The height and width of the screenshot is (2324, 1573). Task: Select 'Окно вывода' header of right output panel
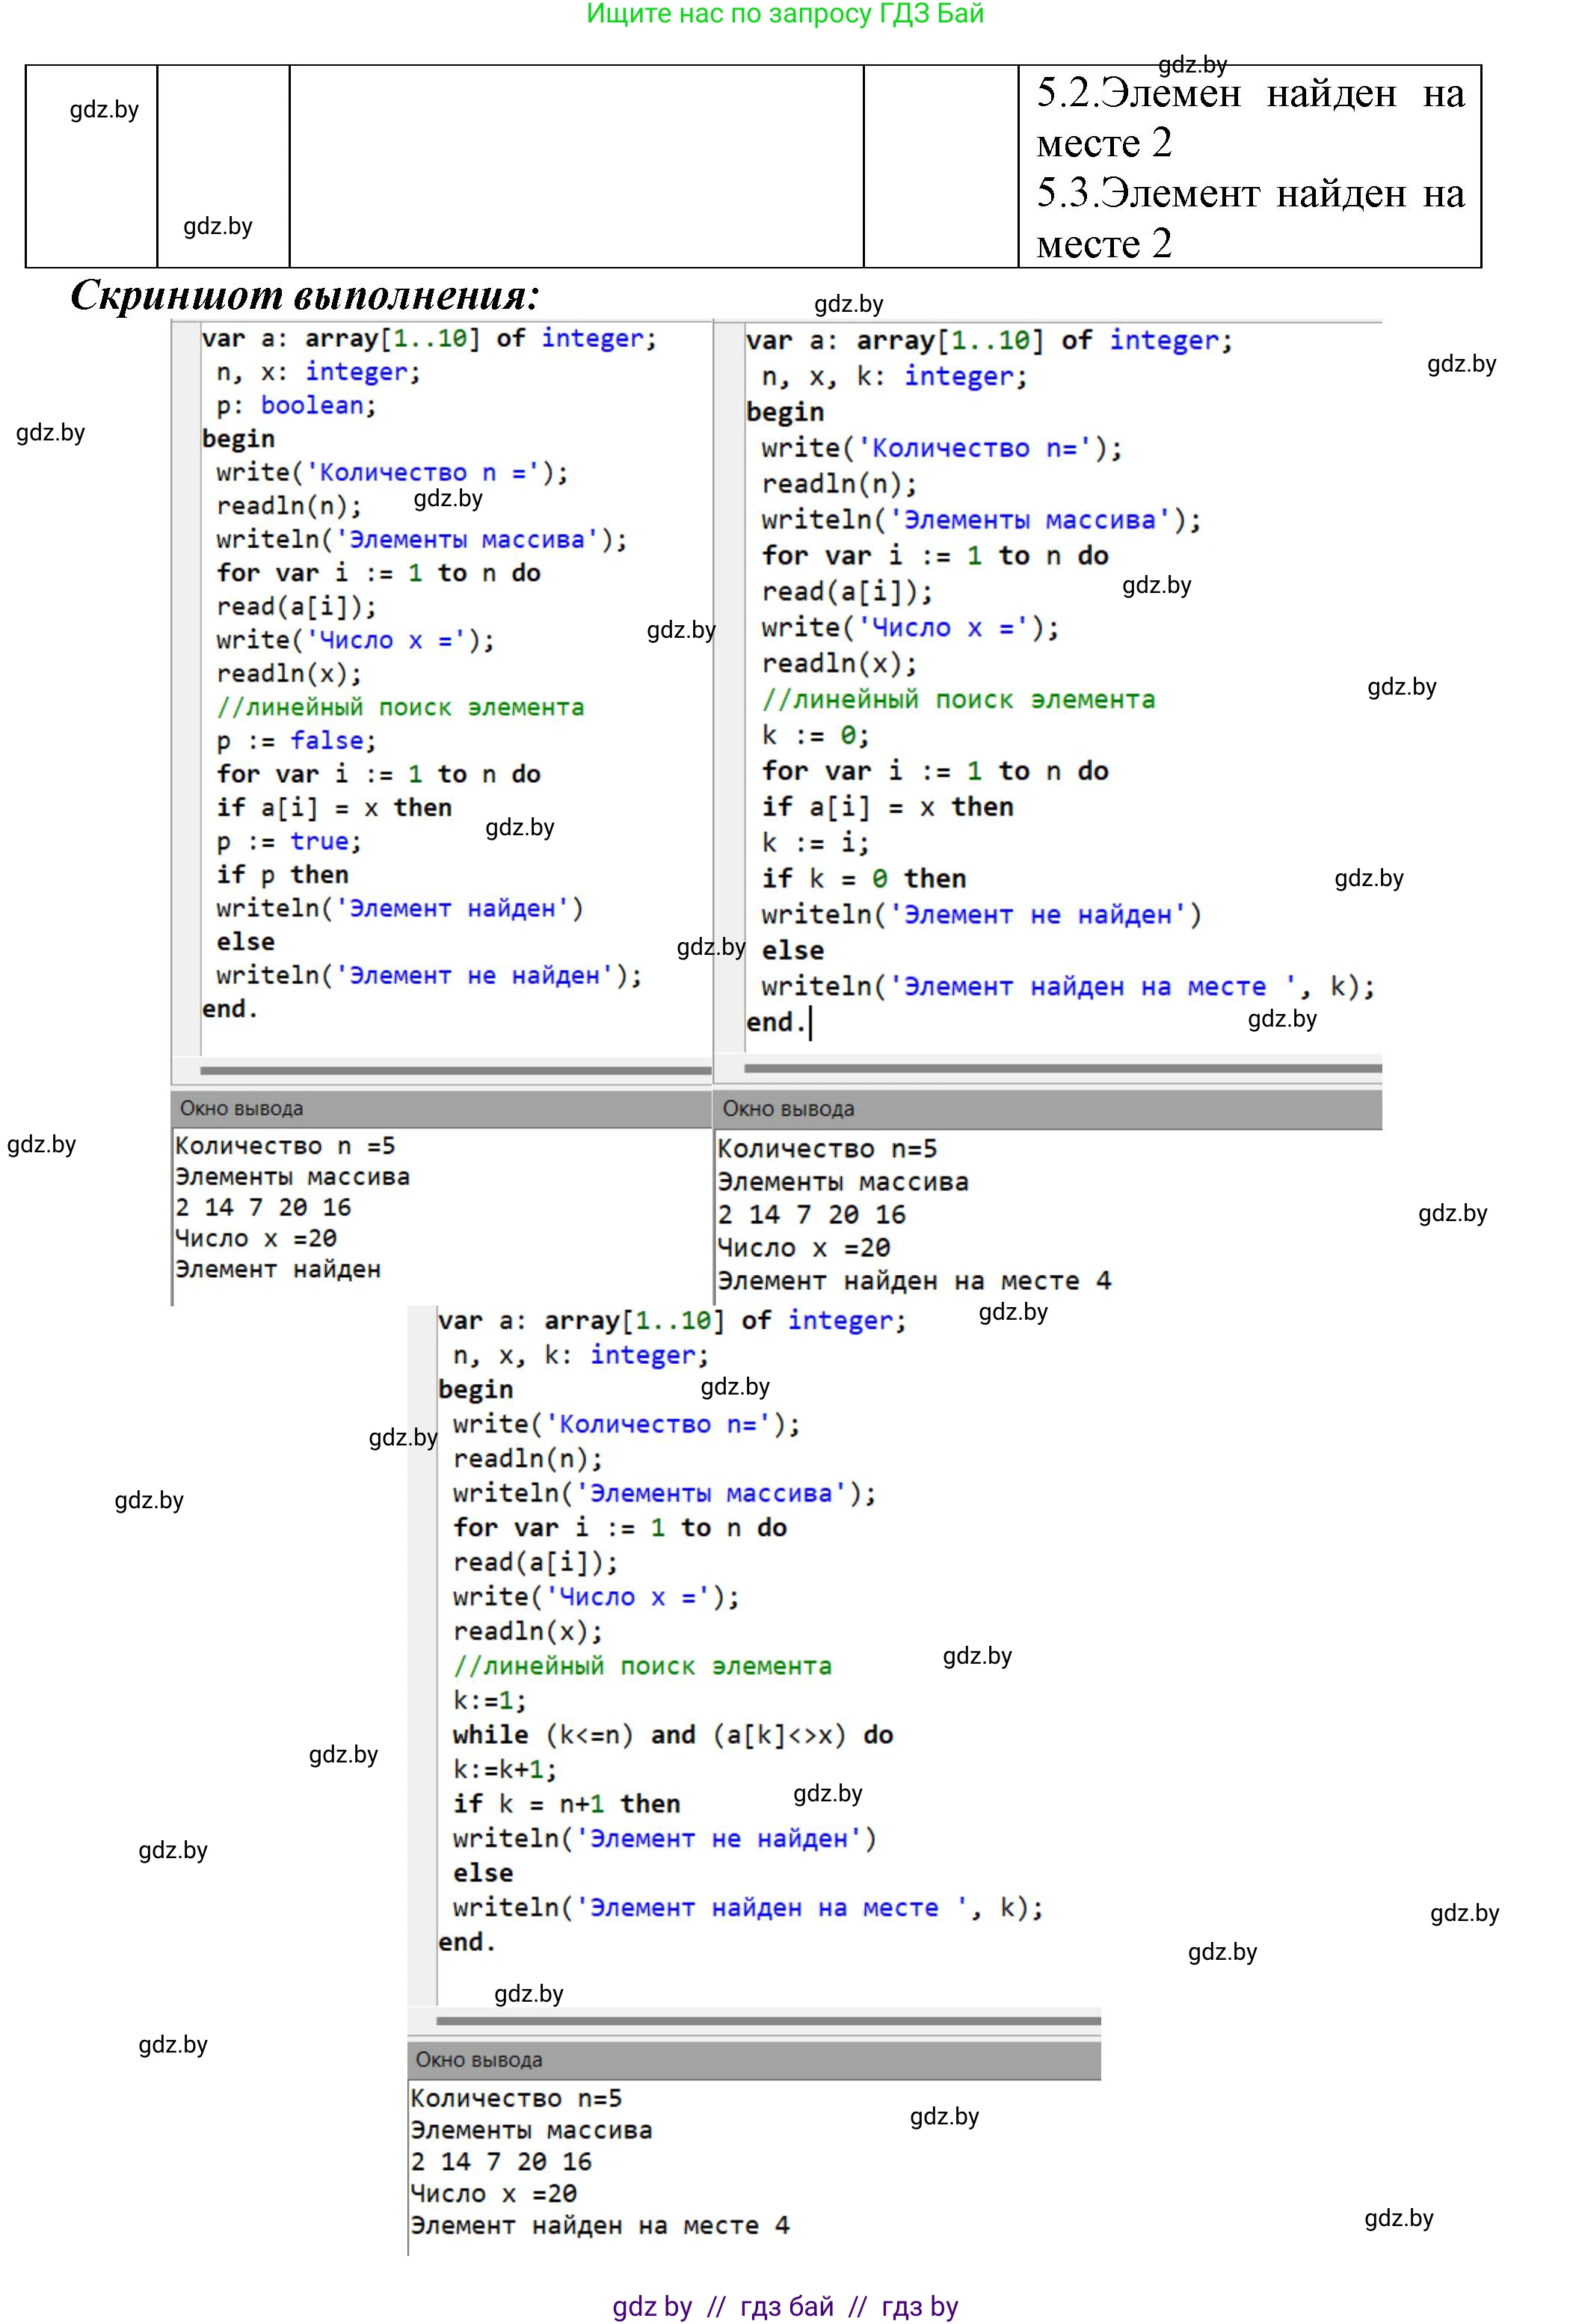point(788,1108)
